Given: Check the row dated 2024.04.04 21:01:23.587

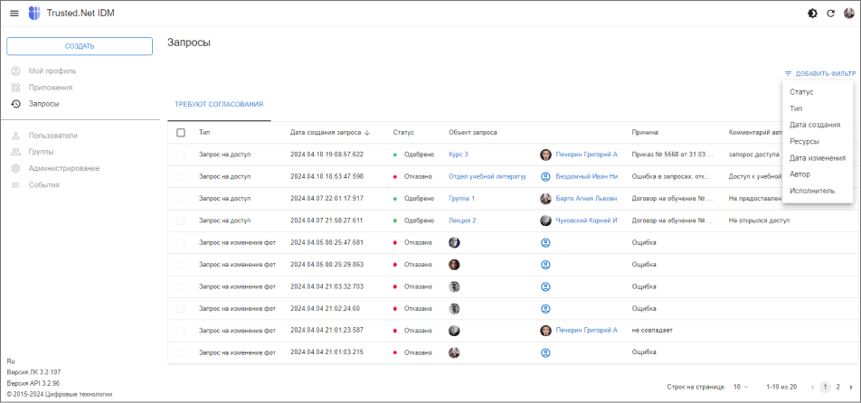Looking at the screenshot, I should click(x=181, y=331).
